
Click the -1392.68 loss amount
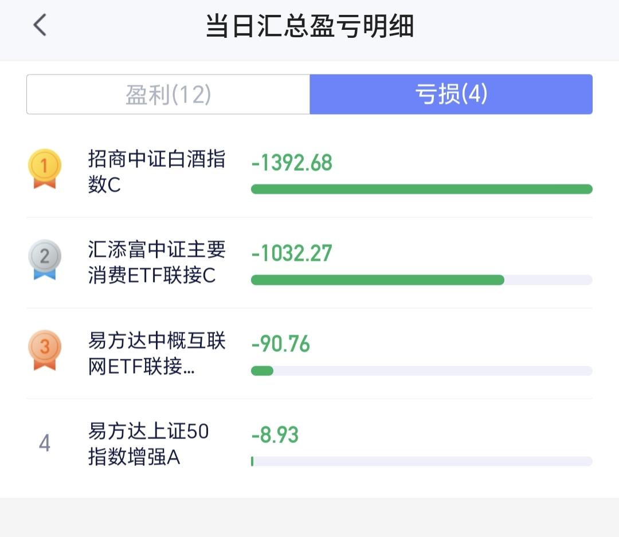click(292, 163)
